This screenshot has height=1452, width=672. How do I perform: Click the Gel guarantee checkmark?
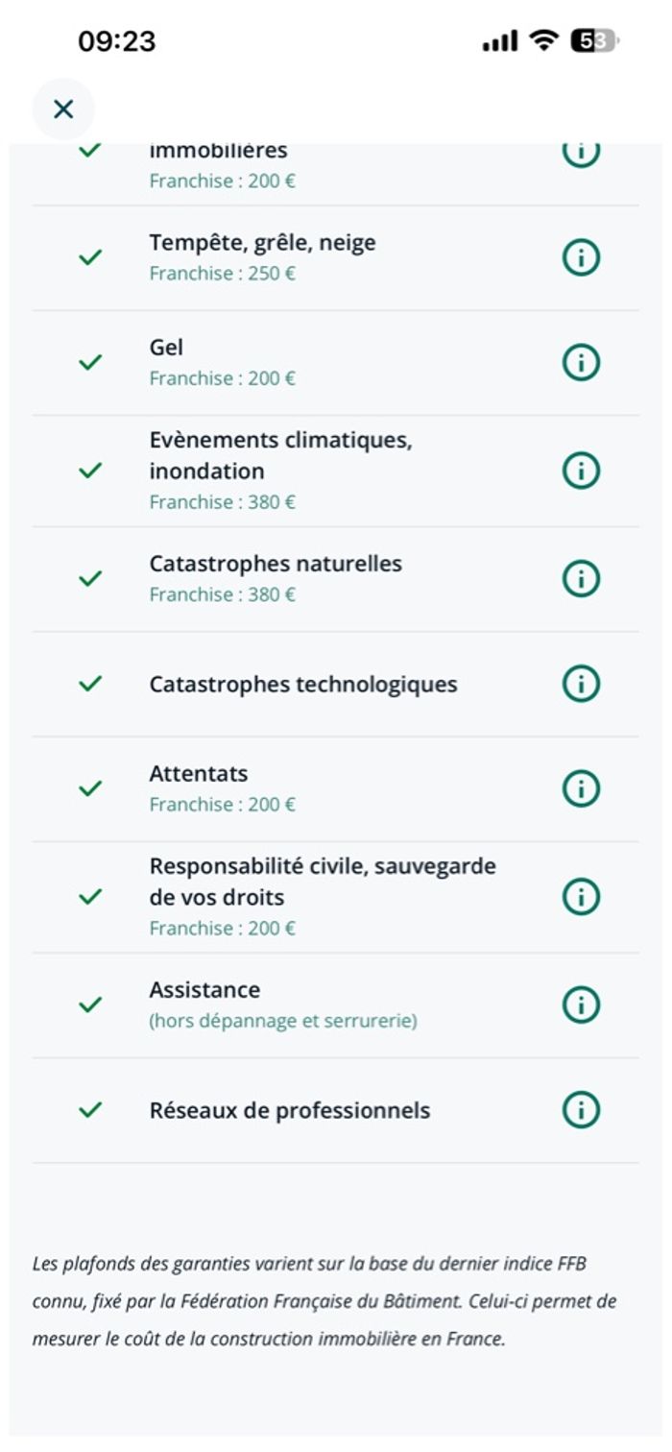90,362
